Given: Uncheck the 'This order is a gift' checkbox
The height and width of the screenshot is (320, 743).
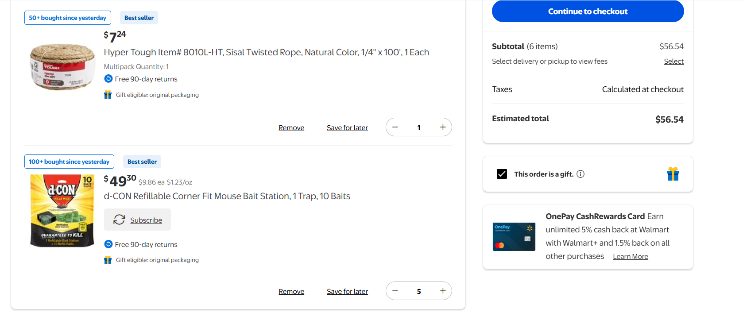Looking at the screenshot, I should pyautogui.click(x=502, y=174).
